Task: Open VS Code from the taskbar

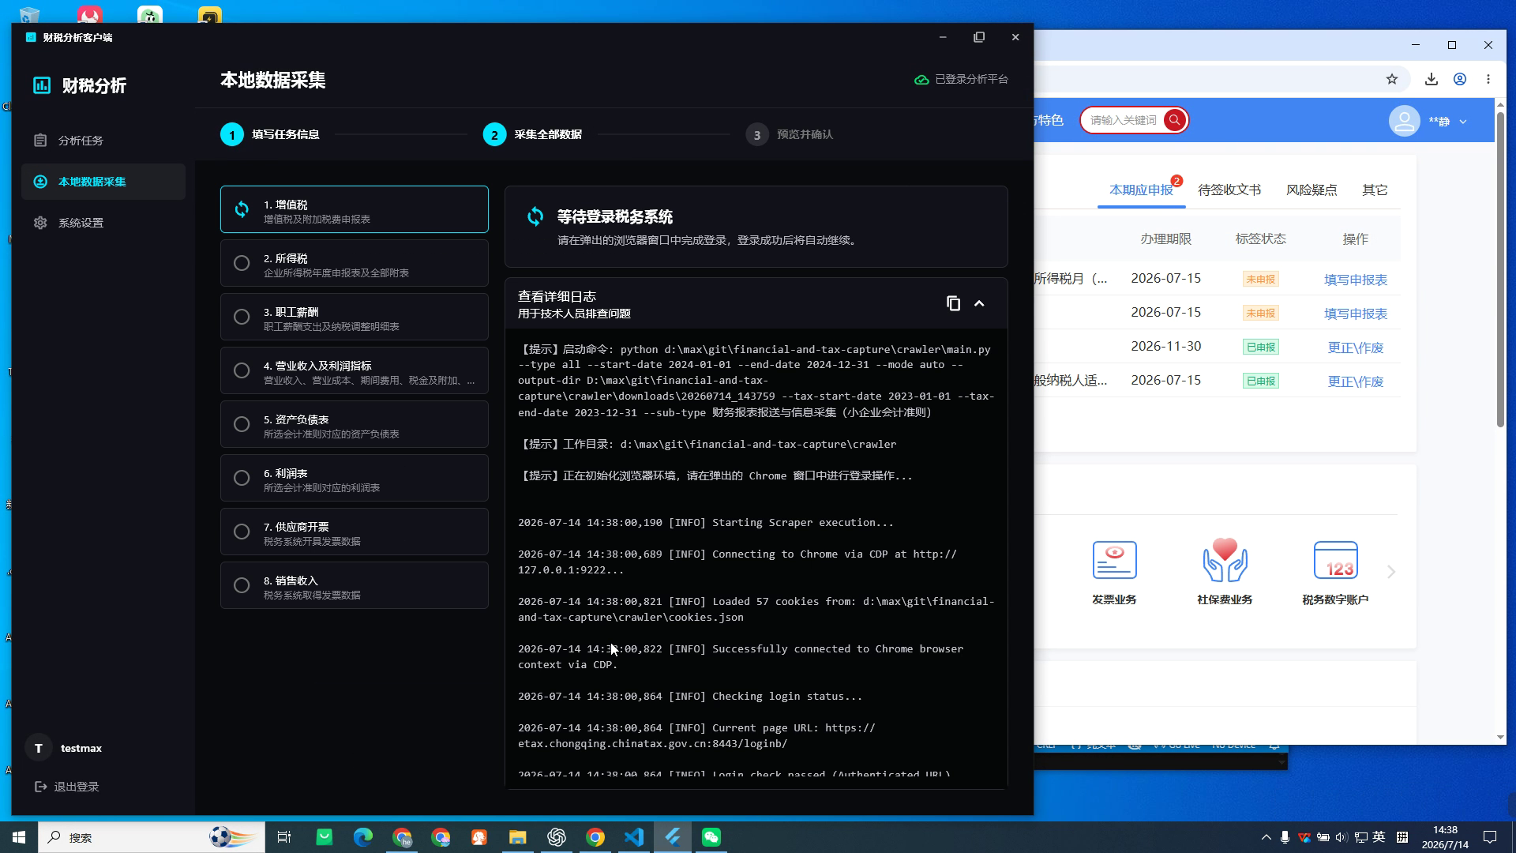Action: coord(634,837)
